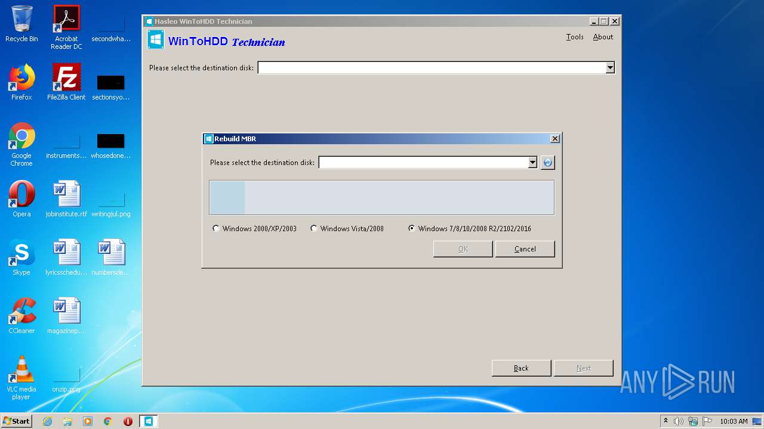Click the Back button in WinToHDD
The width and height of the screenshot is (764, 429).
tap(521, 368)
